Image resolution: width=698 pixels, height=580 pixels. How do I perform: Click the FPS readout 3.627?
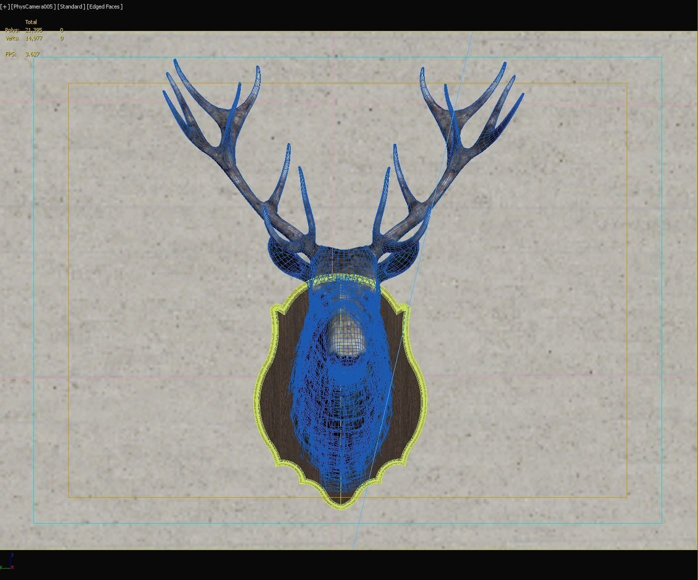click(32, 54)
